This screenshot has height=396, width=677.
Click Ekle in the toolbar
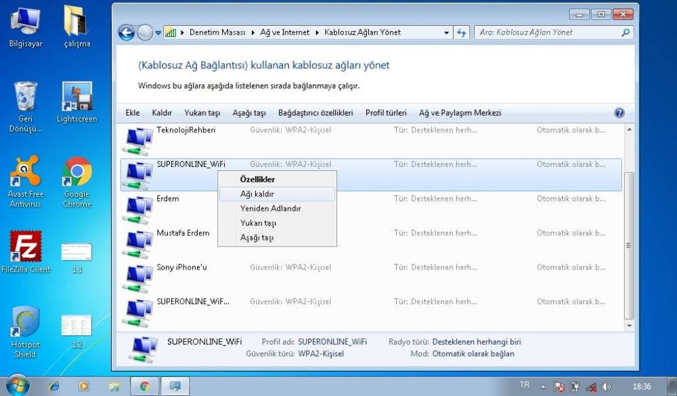[x=133, y=113]
